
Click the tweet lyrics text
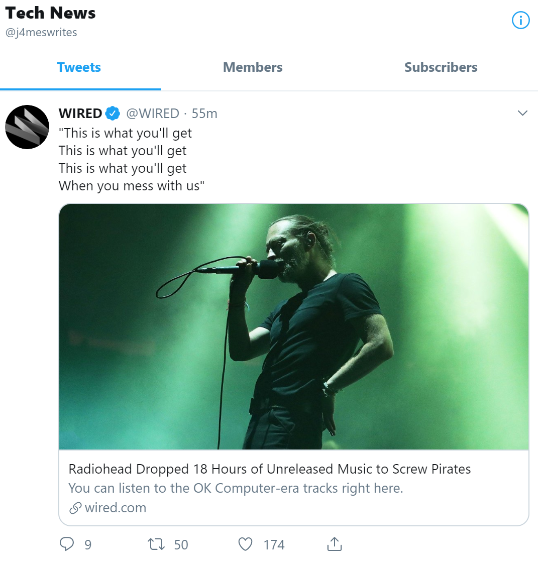(x=126, y=159)
